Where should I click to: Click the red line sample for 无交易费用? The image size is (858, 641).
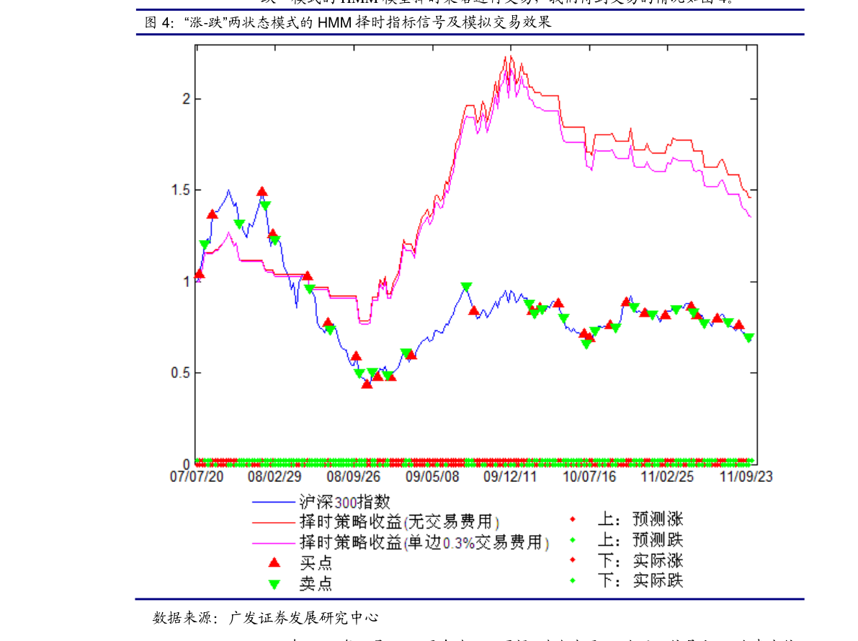click(x=274, y=522)
